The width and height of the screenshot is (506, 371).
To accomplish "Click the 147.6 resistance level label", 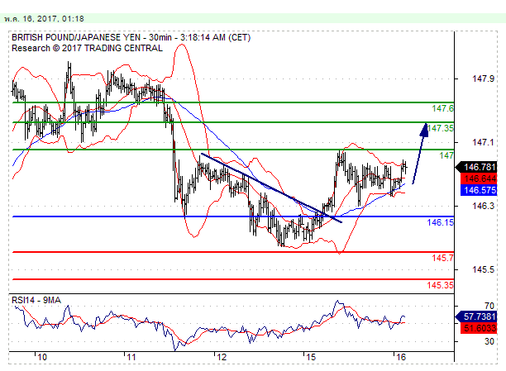I will [x=443, y=108].
